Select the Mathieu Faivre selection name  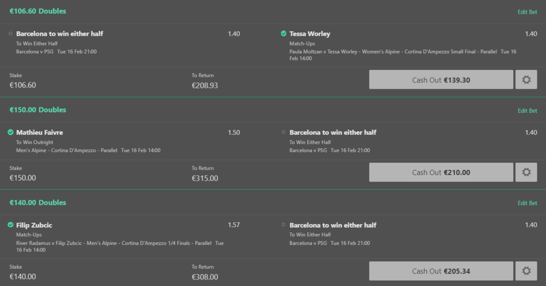[40, 133]
